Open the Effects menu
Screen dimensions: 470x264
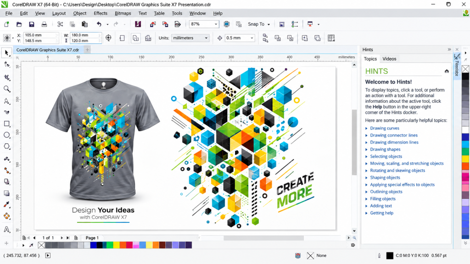[101, 13]
